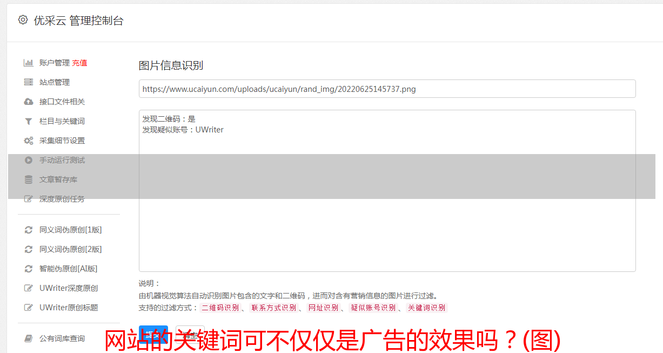Select the 站点管理 server icon
The image size is (663, 353).
[x=29, y=82]
